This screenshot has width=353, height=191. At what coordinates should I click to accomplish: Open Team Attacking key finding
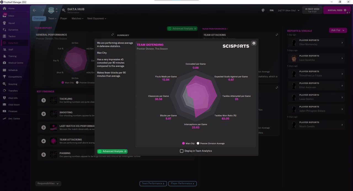(66, 141)
